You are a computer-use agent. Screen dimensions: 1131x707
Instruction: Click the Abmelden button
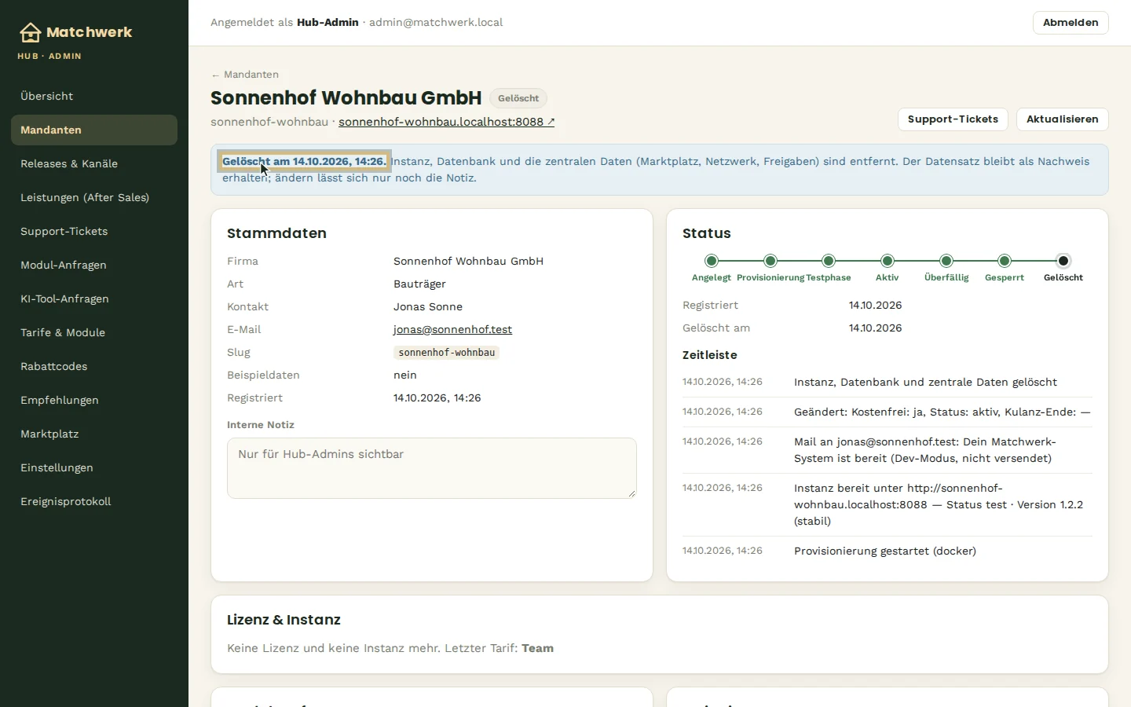click(1071, 23)
